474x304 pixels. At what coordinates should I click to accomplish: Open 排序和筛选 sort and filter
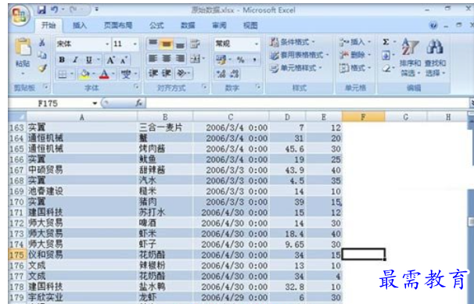tap(410, 57)
